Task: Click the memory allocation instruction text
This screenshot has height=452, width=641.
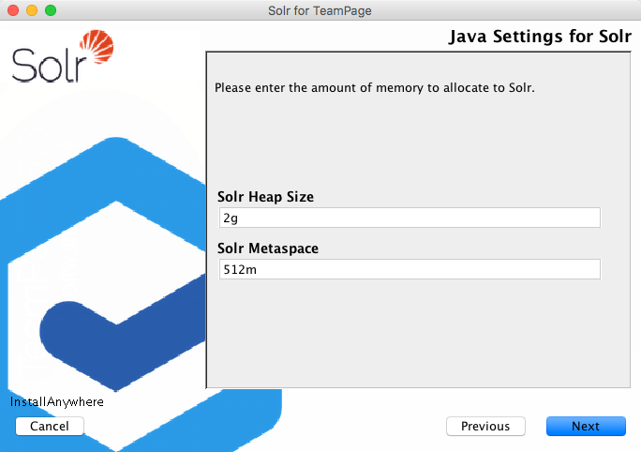Action: click(x=374, y=88)
